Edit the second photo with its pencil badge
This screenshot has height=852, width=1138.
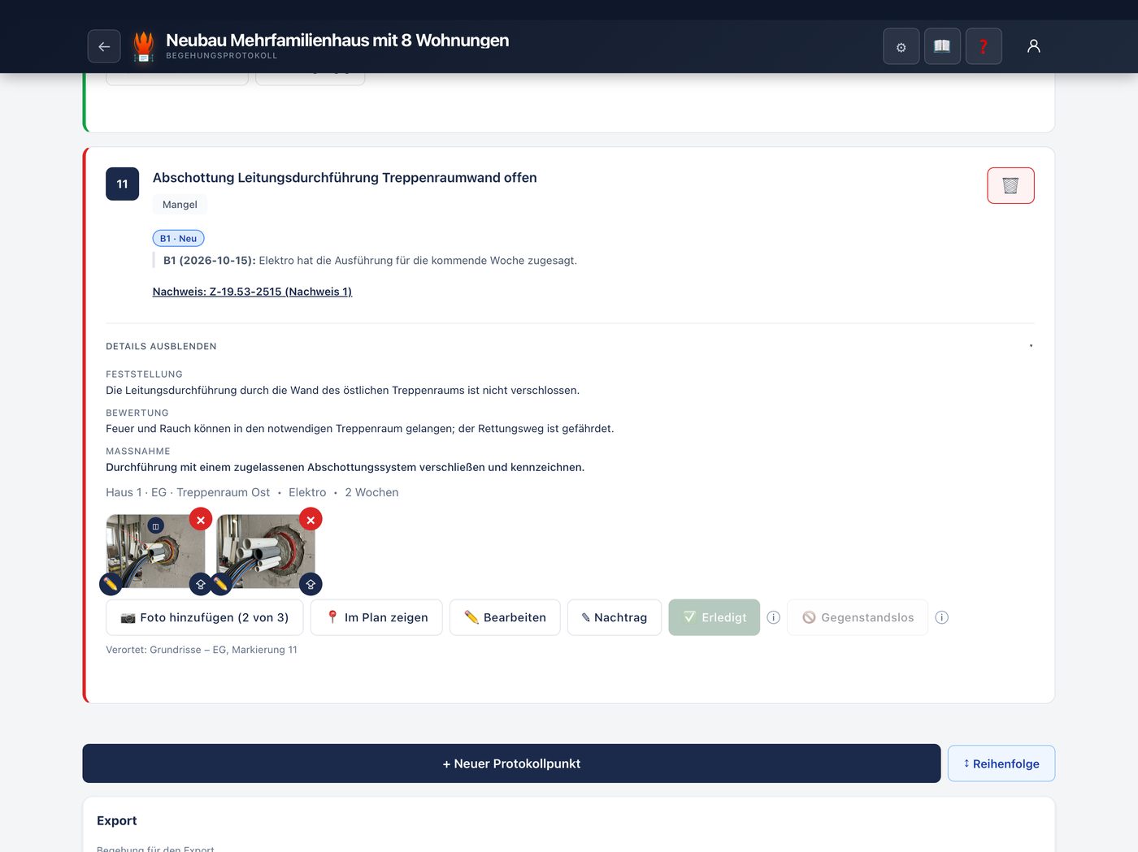point(220,583)
